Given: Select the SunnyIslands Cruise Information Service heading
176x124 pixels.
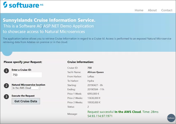Looking at the screenshot, I should 49,20.
